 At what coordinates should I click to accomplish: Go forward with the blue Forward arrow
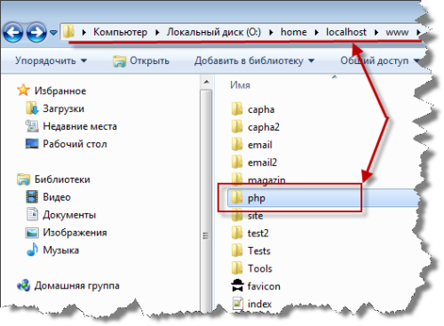pyautogui.click(x=36, y=32)
